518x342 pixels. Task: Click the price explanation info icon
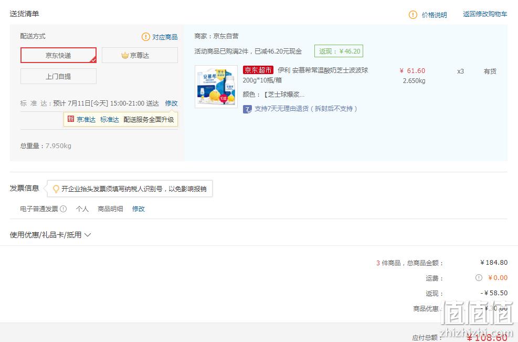coord(413,15)
